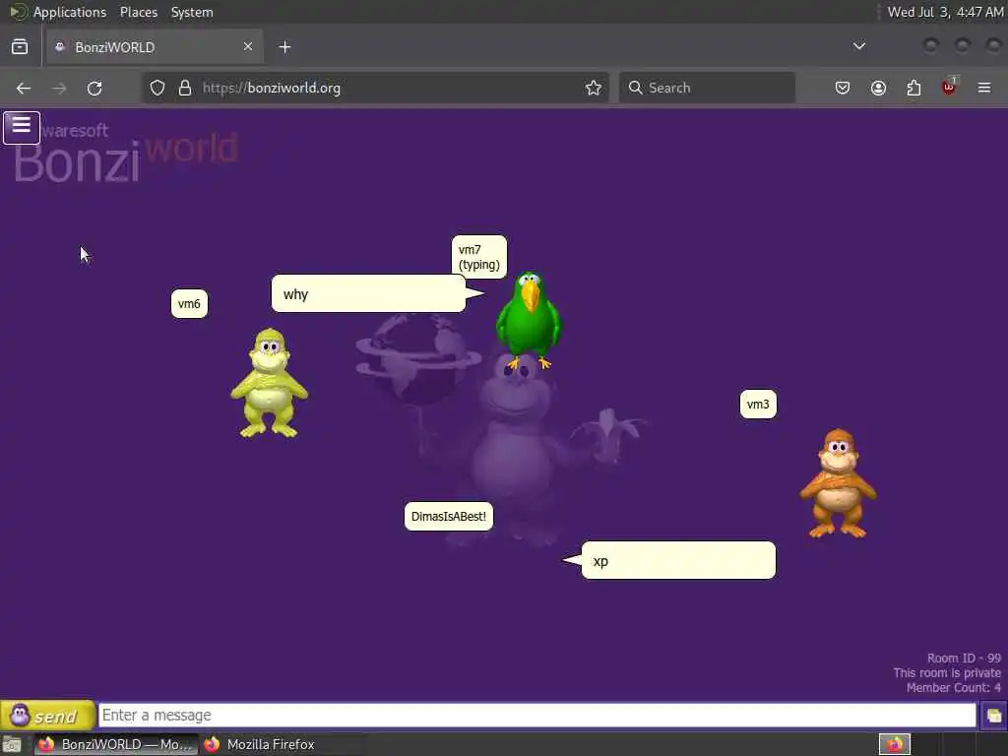Click the vm3 name tag
The image size is (1008, 756).
tap(758, 404)
